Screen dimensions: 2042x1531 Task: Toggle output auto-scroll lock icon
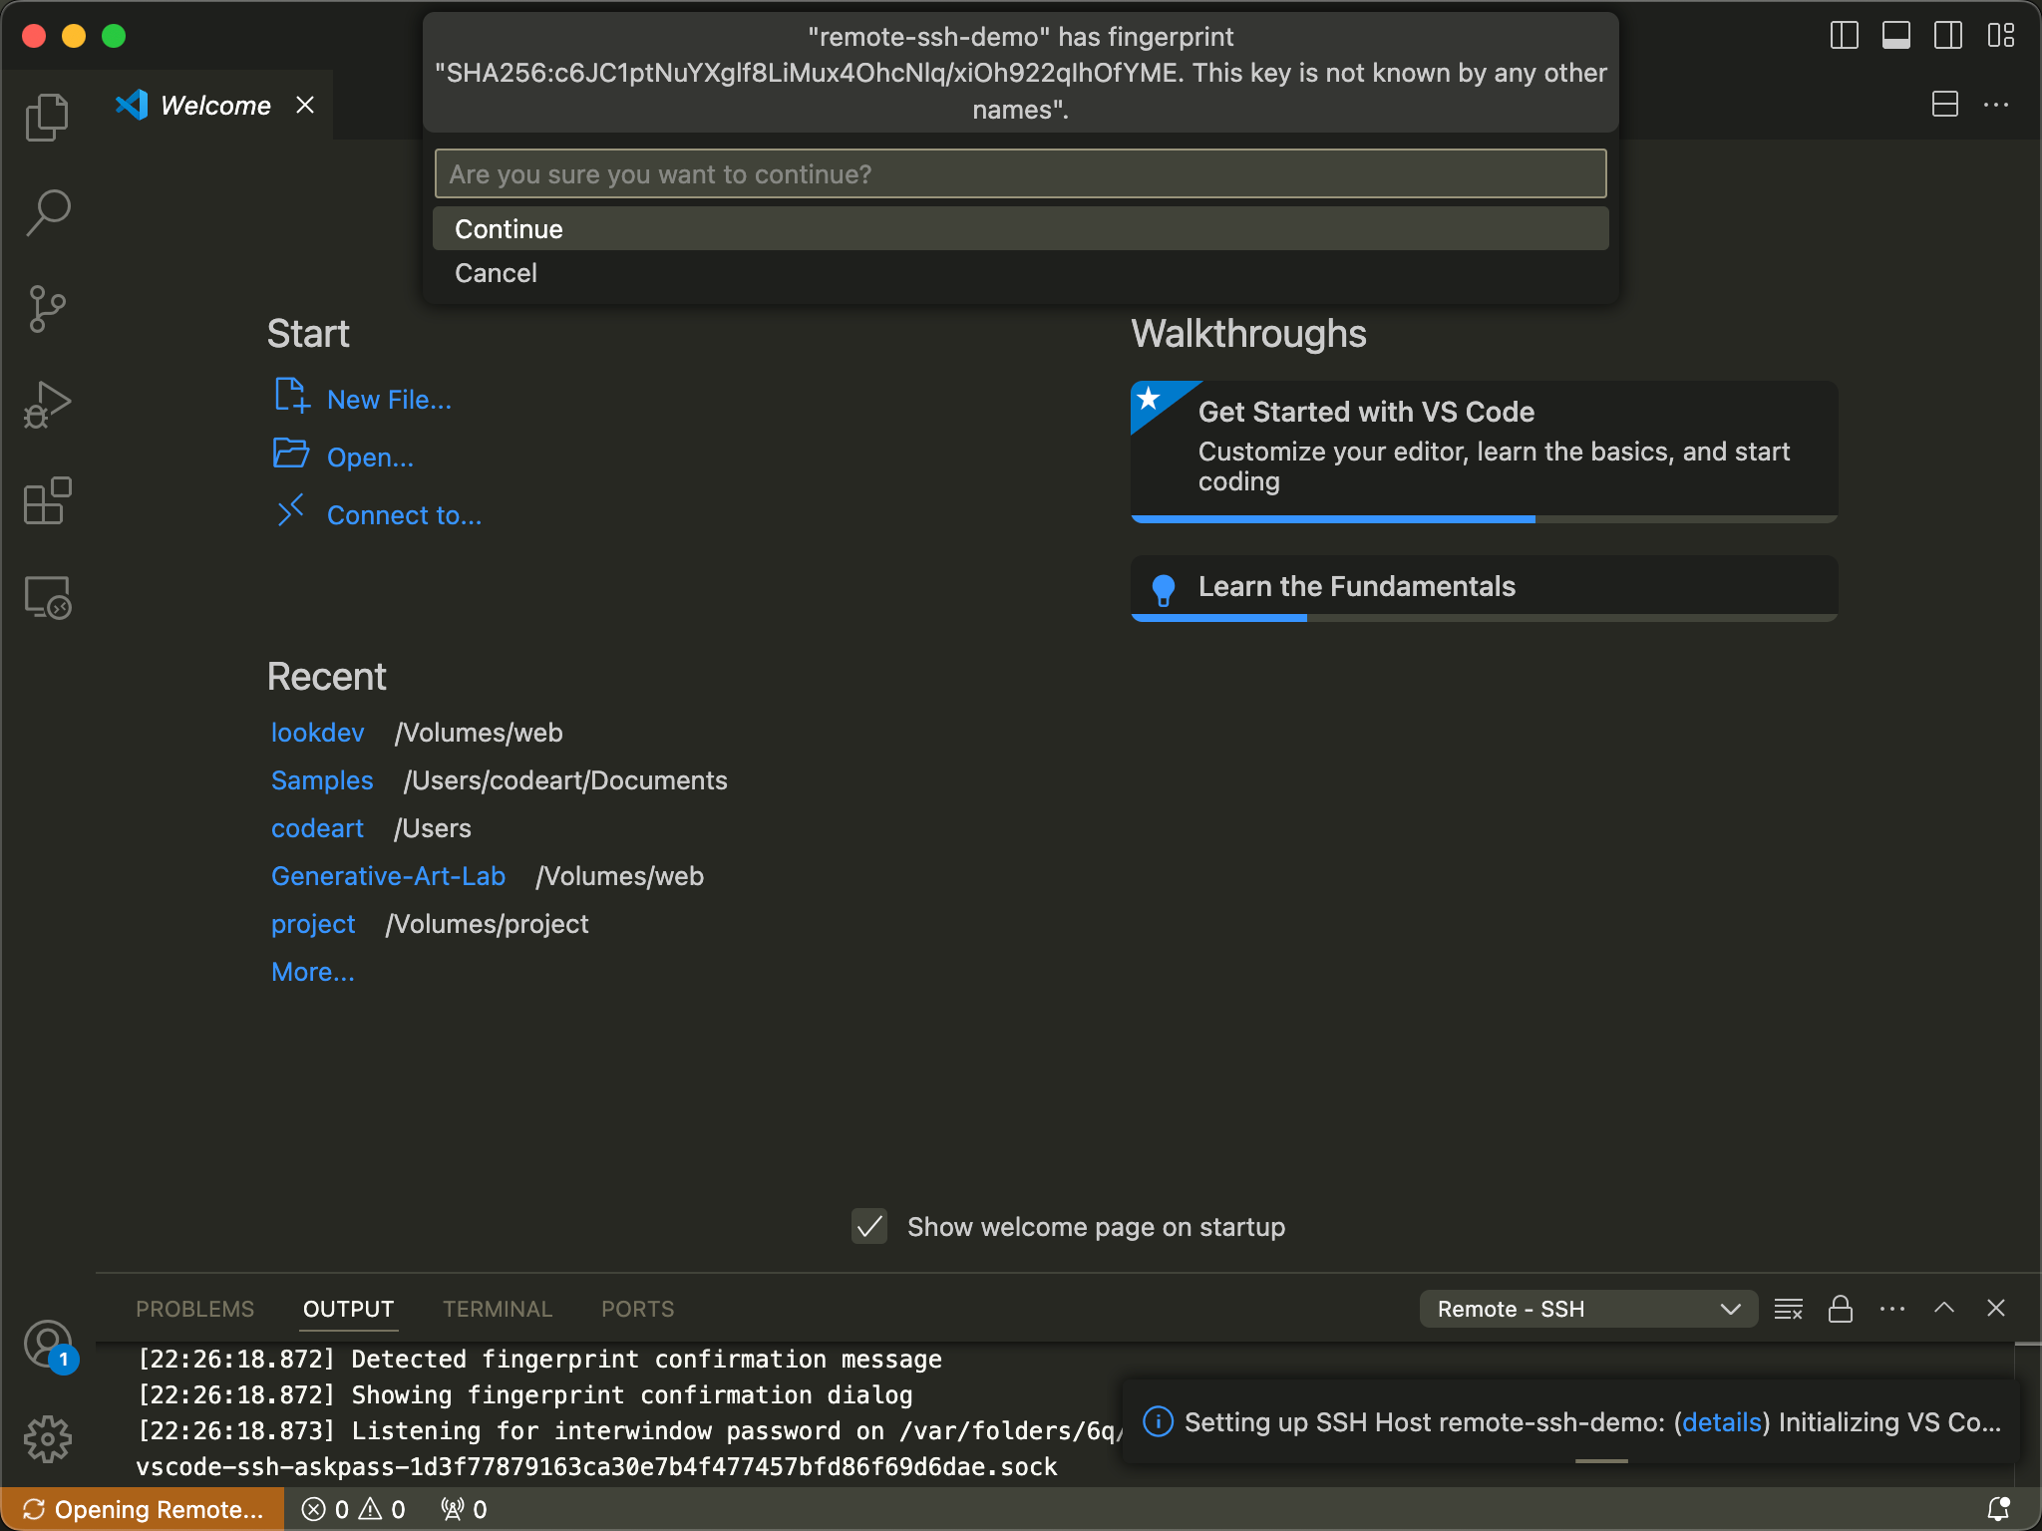click(x=1840, y=1309)
